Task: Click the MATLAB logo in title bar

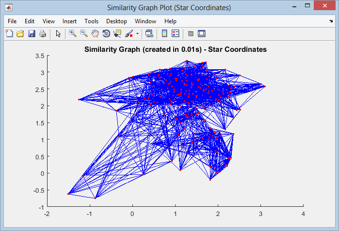Action: coord(9,8)
